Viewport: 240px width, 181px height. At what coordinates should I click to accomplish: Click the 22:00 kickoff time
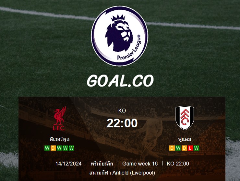[122, 123]
